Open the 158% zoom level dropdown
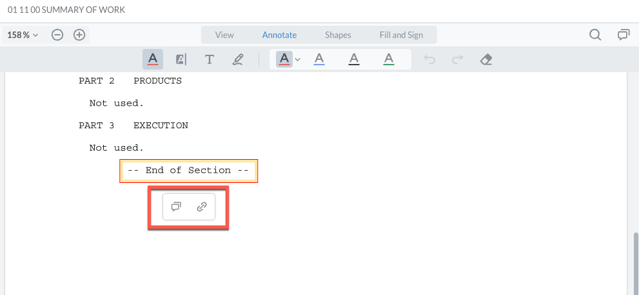Image resolution: width=639 pixels, height=295 pixels. [23, 35]
